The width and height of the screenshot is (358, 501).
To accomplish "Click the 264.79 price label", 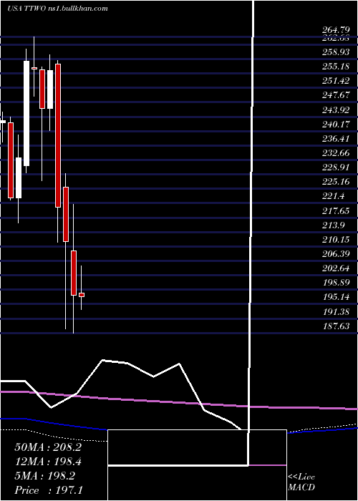I will click(x=335, y=31).
